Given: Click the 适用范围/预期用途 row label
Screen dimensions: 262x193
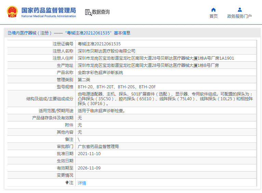Looking at the screenshot, I should point(56,110).
